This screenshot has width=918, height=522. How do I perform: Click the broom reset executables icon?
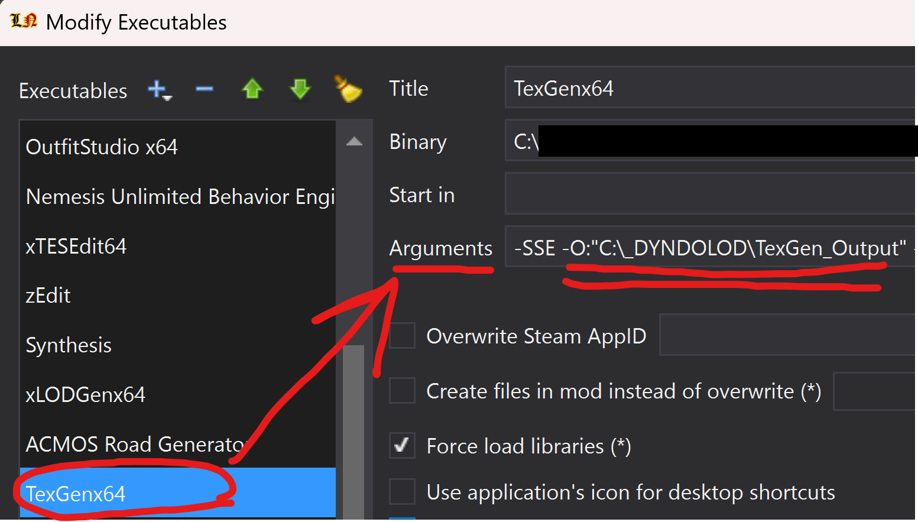click(348, 89)
